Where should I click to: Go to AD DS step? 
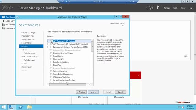(24, 64)
